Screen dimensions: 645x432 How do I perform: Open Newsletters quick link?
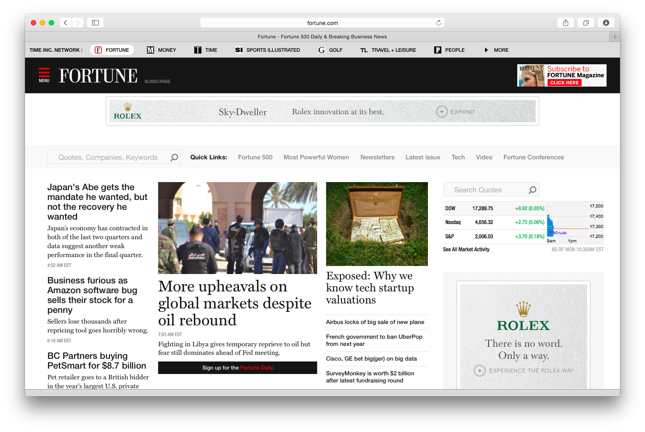[377, 157]
